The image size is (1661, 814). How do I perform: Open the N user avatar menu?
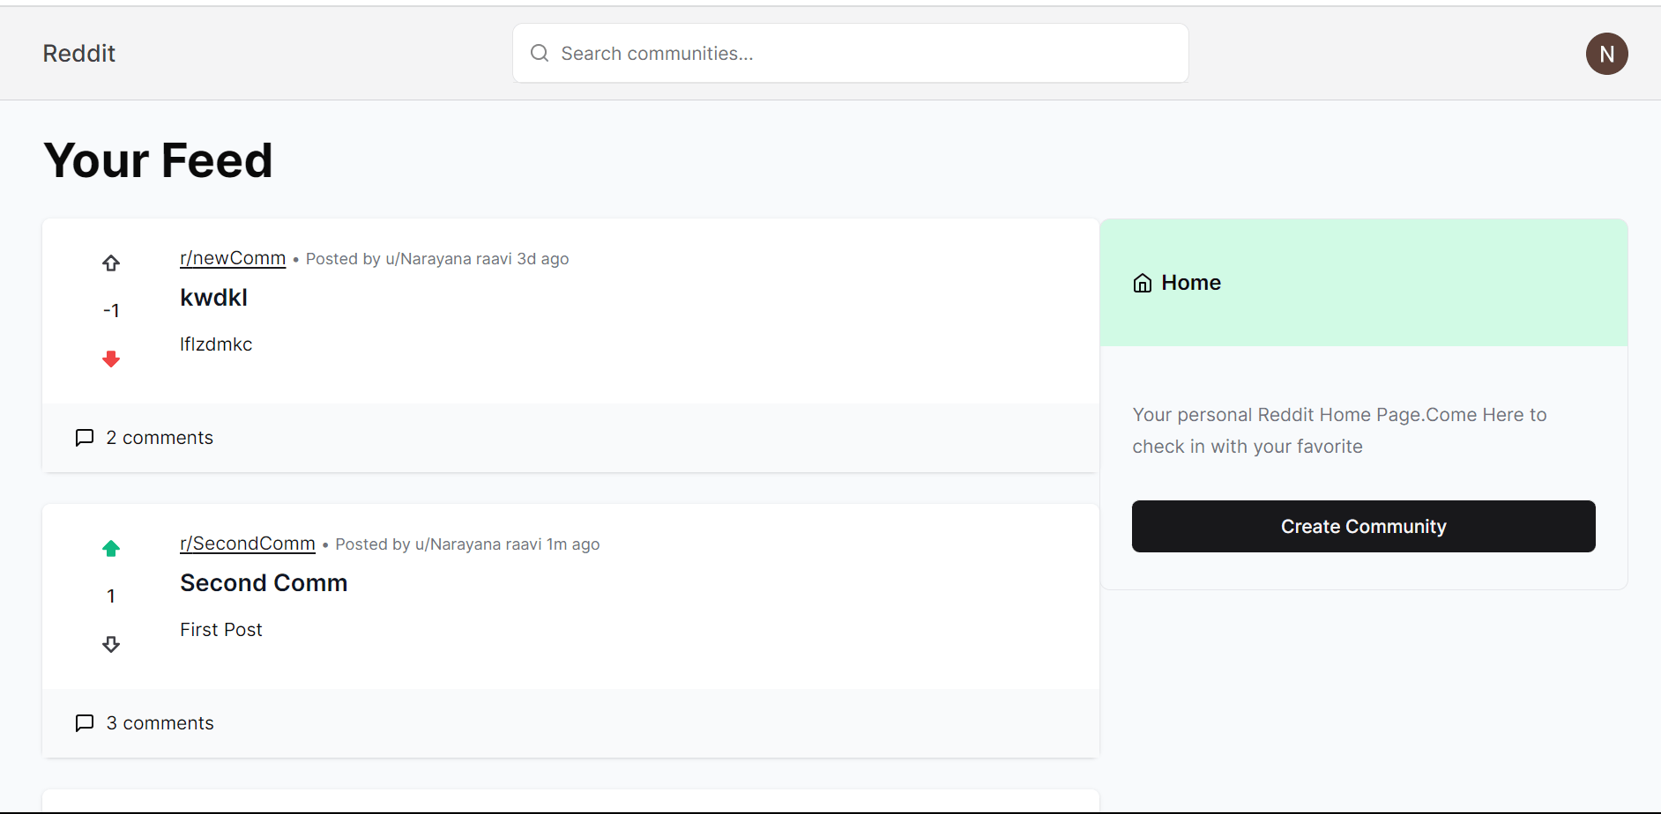click(x=1606, y=54)
